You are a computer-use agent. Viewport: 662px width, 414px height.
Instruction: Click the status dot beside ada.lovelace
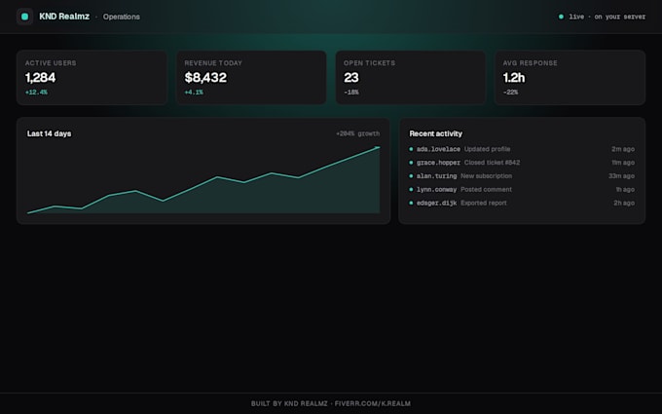tap(411, 149)
